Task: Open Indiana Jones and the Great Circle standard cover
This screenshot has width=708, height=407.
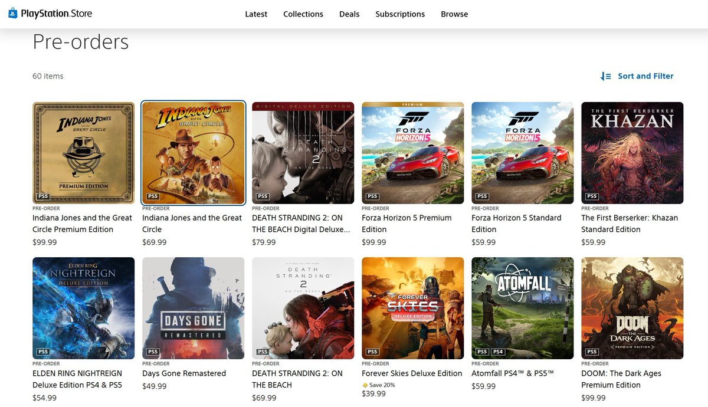Action: pos(194,153)
